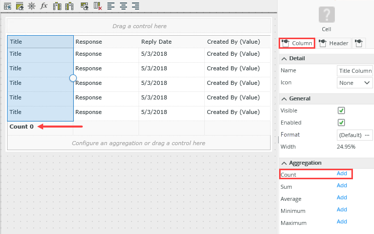The height and width of the screenshot is (234, 374).
Task: Collapse the General section
Action: (x=284, y=99)
